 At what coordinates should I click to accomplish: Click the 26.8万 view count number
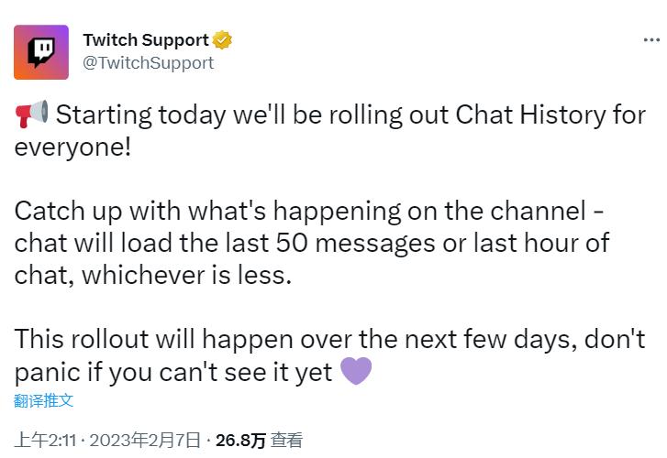click(239, 441)
